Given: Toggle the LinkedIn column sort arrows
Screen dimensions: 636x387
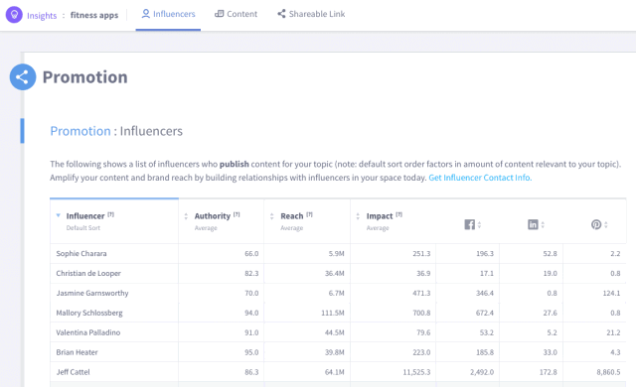Looking at the screenshot, I should (543, 224).
